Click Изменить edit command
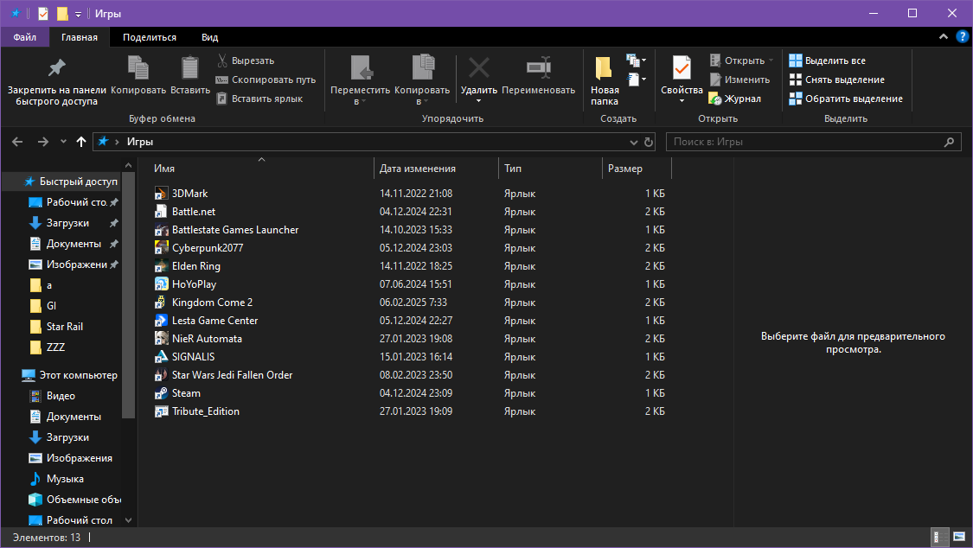973x548 pixels. 739,80
